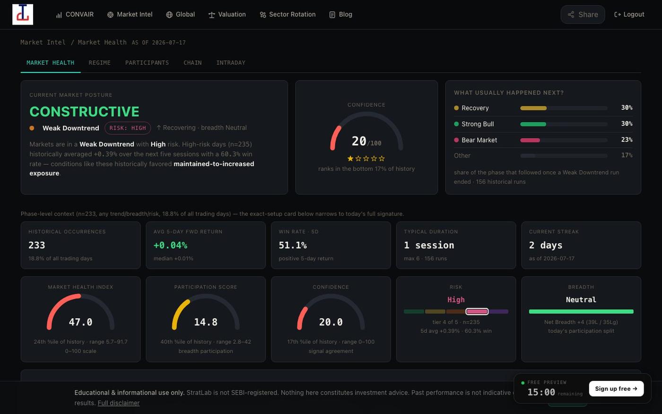This screenshot has width=662, height=414.
Task: Click the Net Breadth +4 (39L / 35Lg) text
Action: pos(581,322)
